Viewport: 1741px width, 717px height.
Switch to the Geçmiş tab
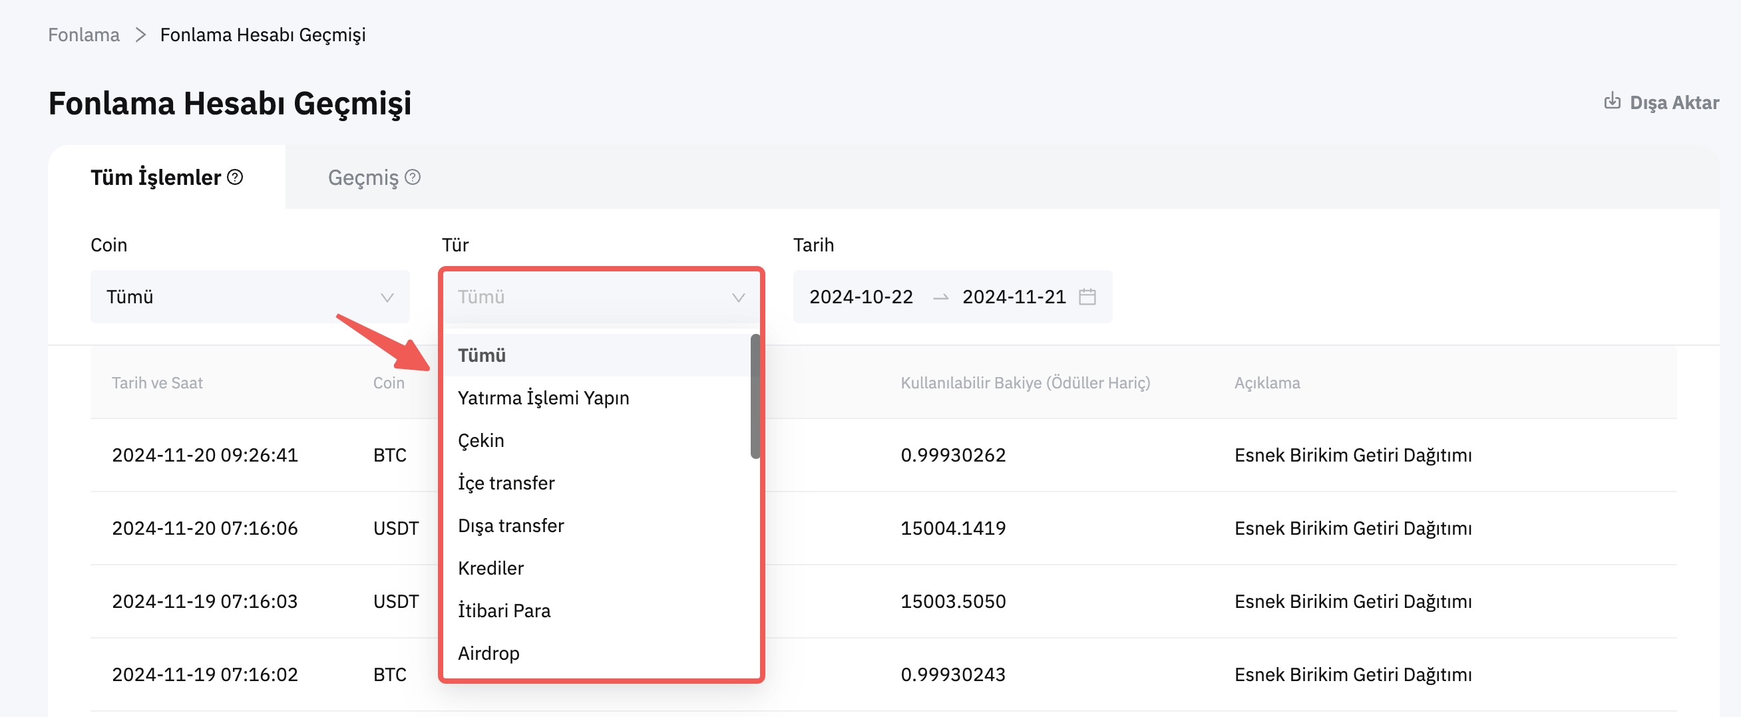[x=363, y=177]
